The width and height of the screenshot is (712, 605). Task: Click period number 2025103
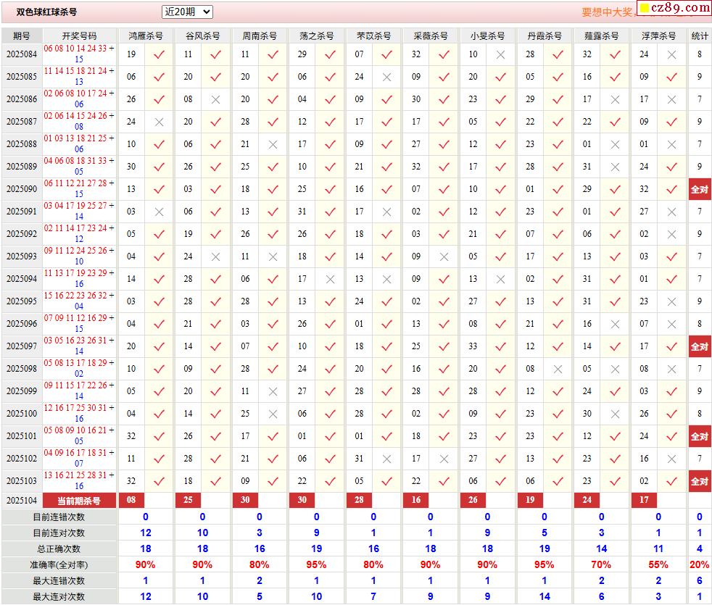click(x=21, y=481)
